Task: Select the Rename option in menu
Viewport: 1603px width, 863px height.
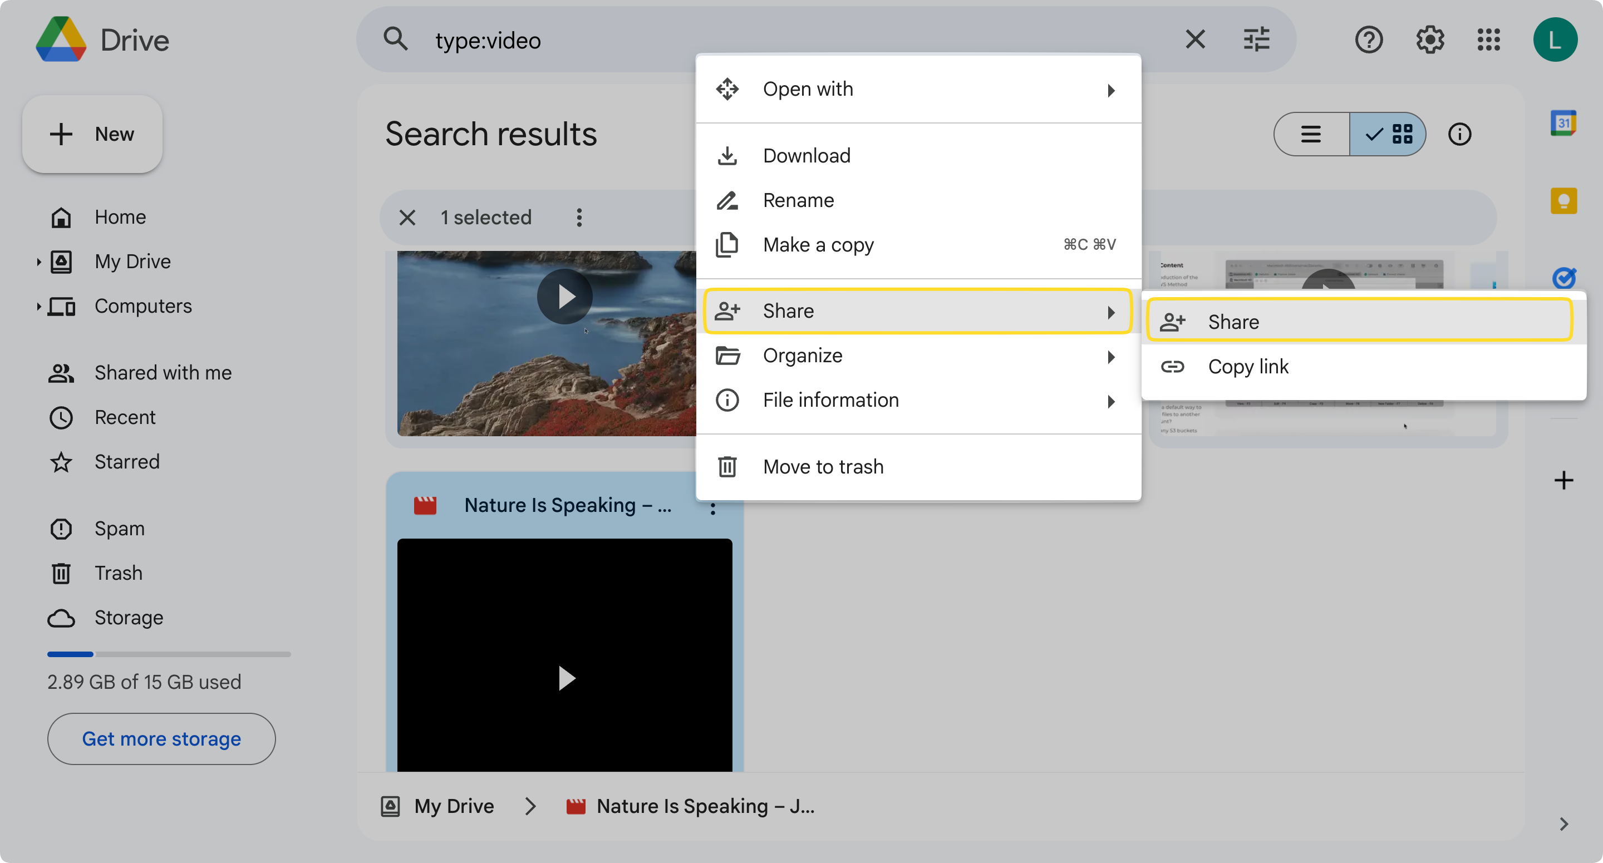Action: (x=798, y=200)
